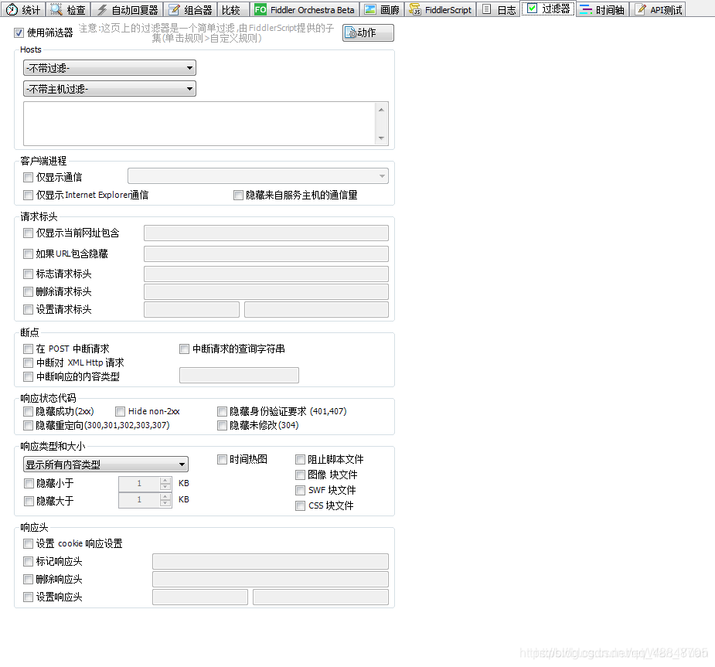Check 隐藏成功(2xx) responses

(28, 410)
